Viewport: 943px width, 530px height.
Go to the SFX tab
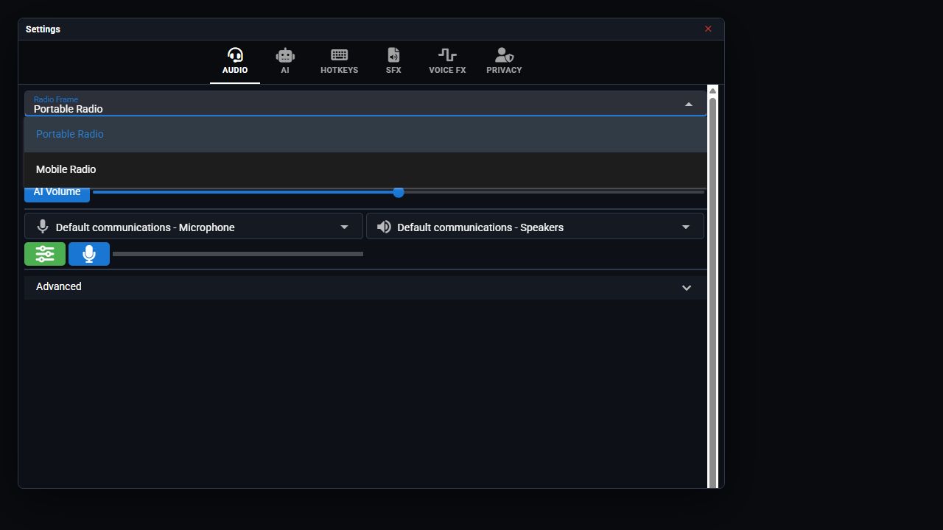tap(393, 62)
